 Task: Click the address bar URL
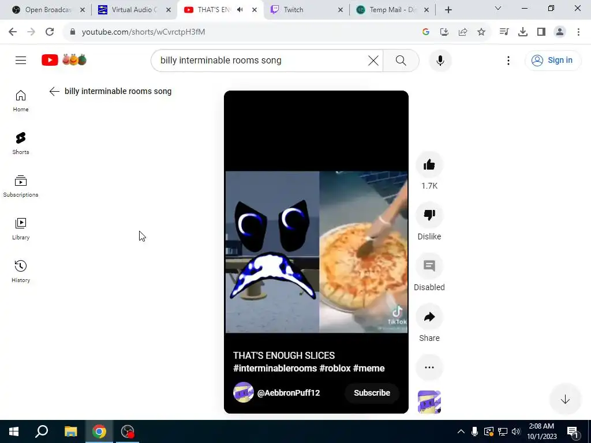point(143,32)
